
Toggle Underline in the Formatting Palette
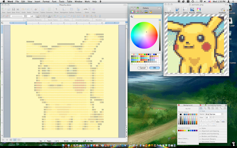209,121
